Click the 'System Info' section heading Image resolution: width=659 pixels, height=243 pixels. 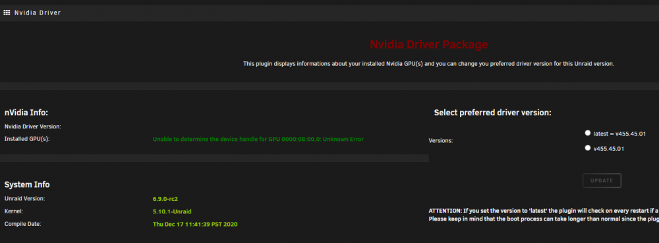point(27,184)
